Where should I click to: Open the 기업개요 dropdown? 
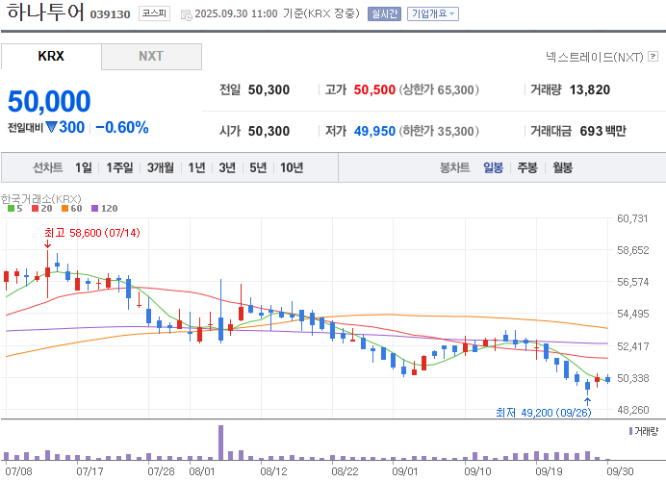pyautogui.click(x=433, y=14)
